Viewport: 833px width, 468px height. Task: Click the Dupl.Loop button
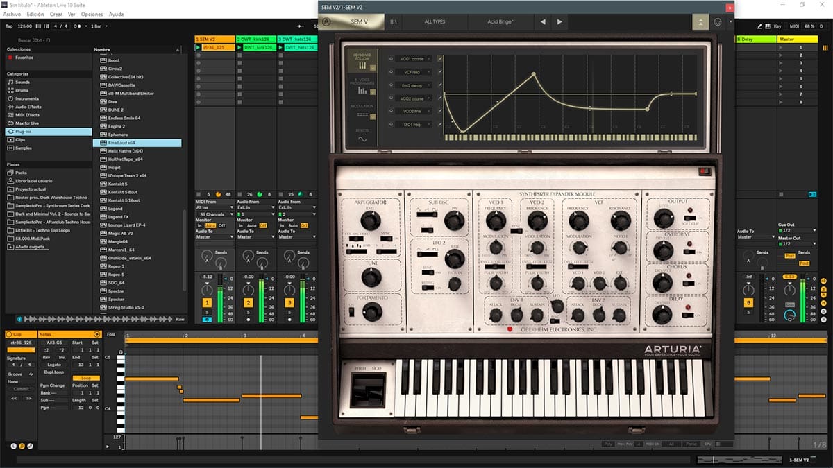pos(54,371)
